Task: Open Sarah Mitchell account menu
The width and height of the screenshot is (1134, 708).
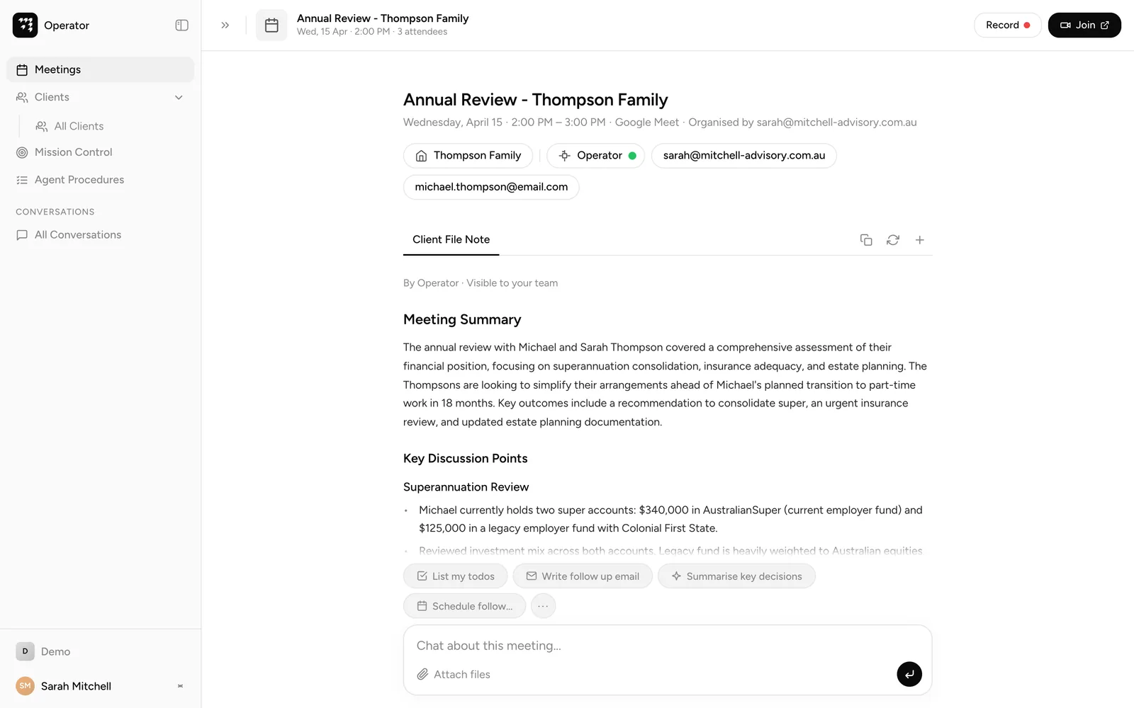Action: [101, 686]
